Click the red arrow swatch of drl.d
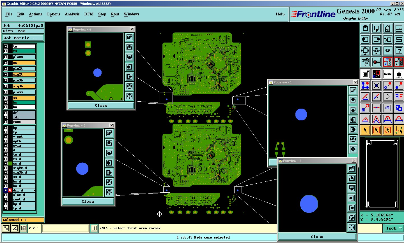 point(10,190)
